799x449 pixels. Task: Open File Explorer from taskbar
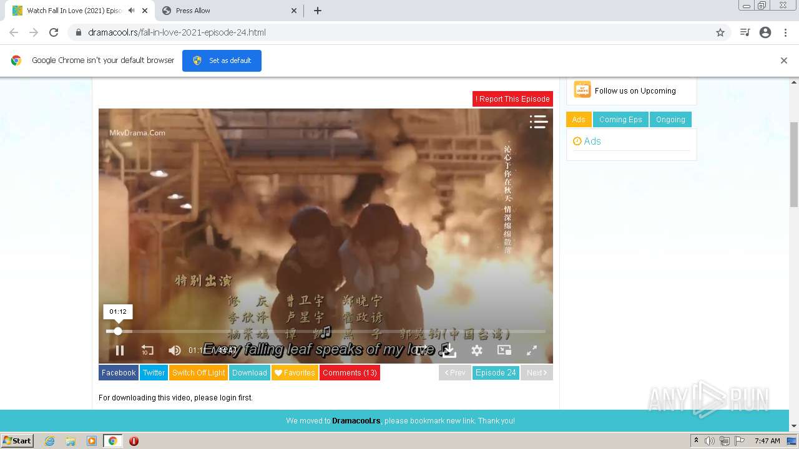pos(71,441)
